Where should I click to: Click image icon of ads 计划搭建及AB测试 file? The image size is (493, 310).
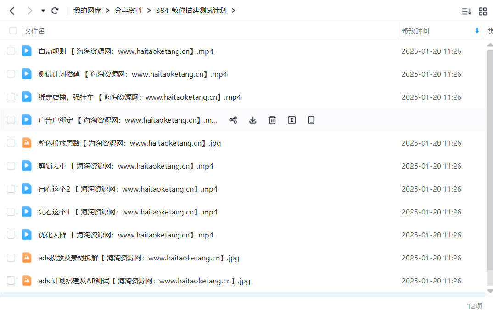[27, 281]
